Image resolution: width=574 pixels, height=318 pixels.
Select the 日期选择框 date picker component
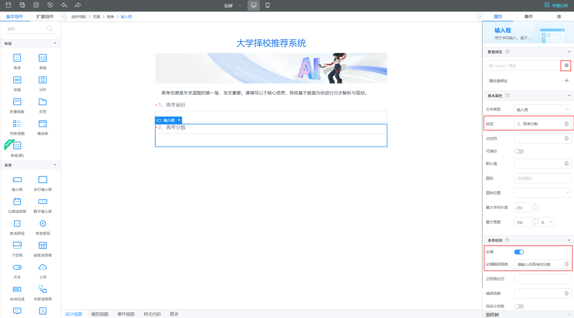pyautogui.click(x=17, y=202)
